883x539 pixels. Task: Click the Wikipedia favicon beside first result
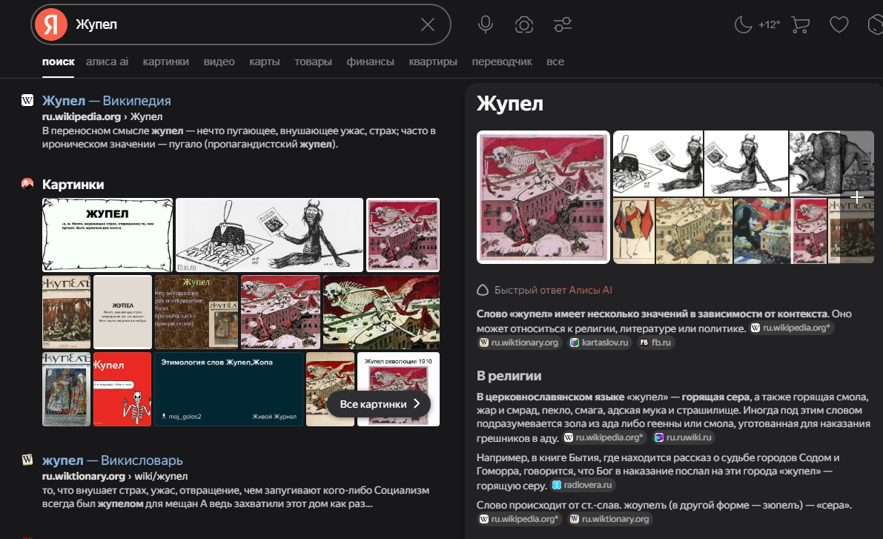[x=27, y=100]
